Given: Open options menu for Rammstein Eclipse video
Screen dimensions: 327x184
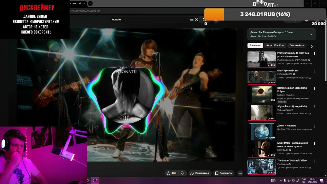Looking at the screenshot, I should pyautogui.click(x=314, y=88).
